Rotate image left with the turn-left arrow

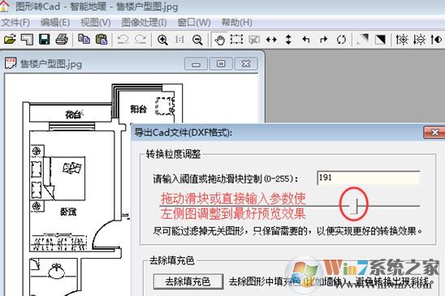306,40
